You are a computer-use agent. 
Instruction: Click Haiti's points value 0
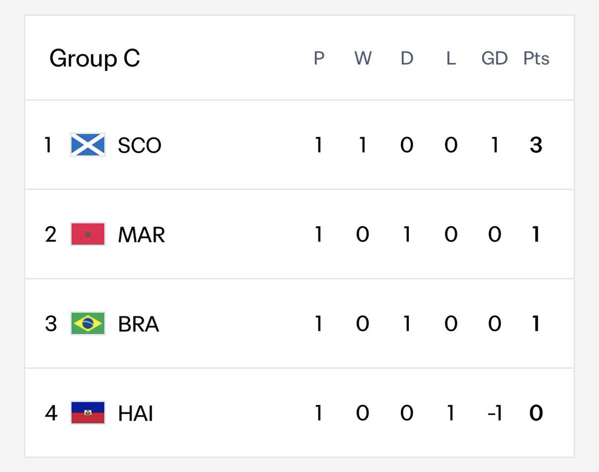click(536, 413)
